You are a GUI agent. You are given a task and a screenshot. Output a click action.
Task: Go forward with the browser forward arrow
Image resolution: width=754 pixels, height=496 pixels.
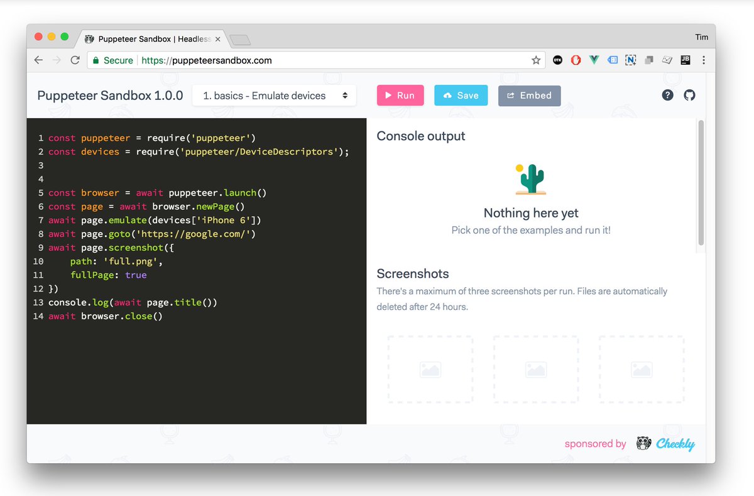pos(57,60)
